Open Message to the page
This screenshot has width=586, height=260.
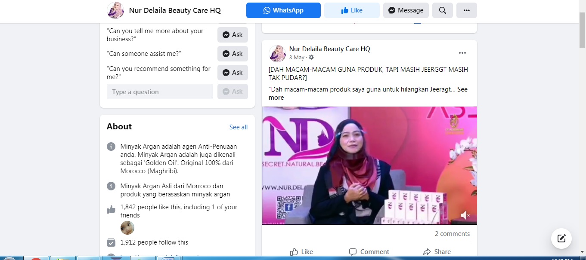[406, 10]
